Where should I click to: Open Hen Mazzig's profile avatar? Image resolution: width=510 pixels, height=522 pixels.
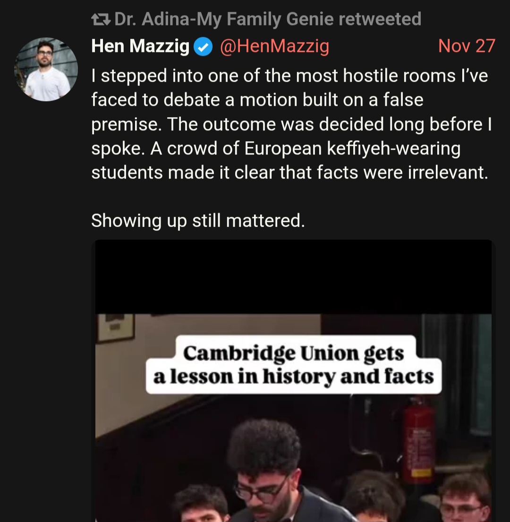pyautogui.click(x=46, y=69)
